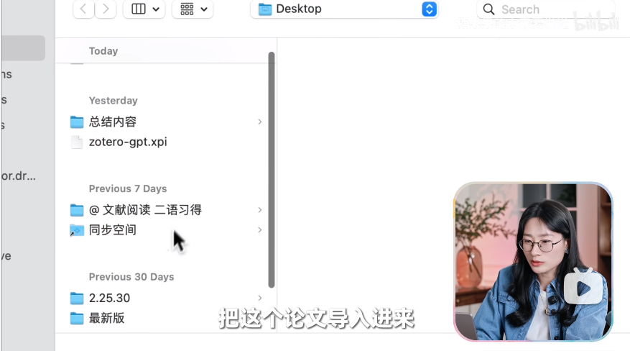Click the sidebar item ending in or.dr...

tap(19, 176)
